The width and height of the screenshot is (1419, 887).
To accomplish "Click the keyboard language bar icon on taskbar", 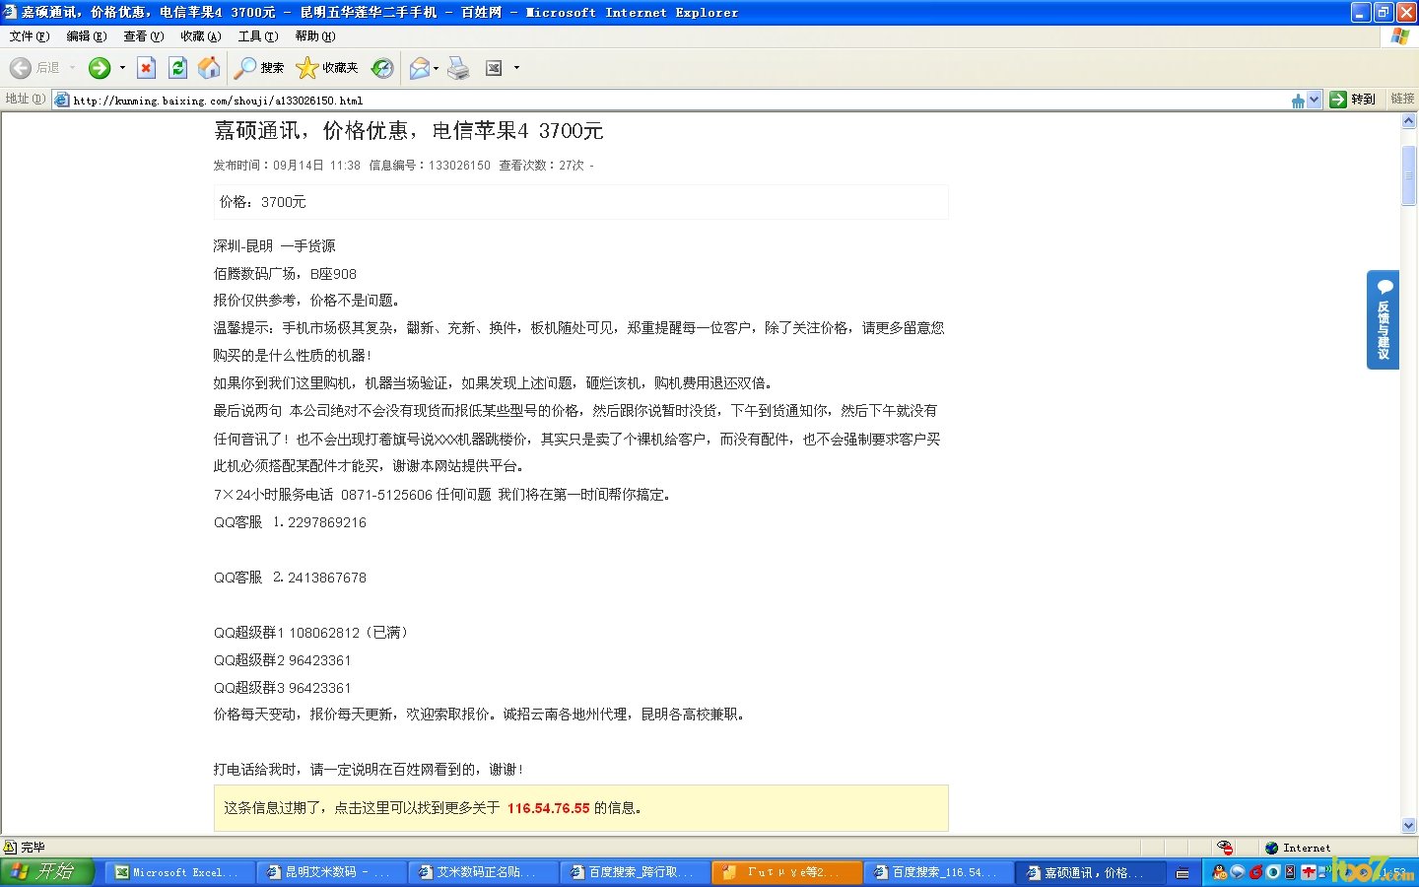I will pyautogui.click(x=1182, y=873).
